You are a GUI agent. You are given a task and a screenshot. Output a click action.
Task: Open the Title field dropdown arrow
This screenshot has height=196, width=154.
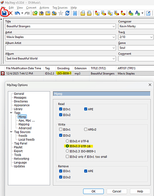114,26
